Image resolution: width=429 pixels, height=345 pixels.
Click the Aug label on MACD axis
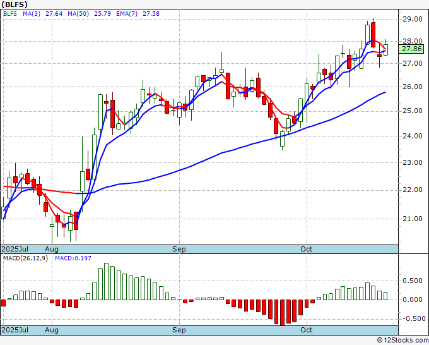[52, 330]
